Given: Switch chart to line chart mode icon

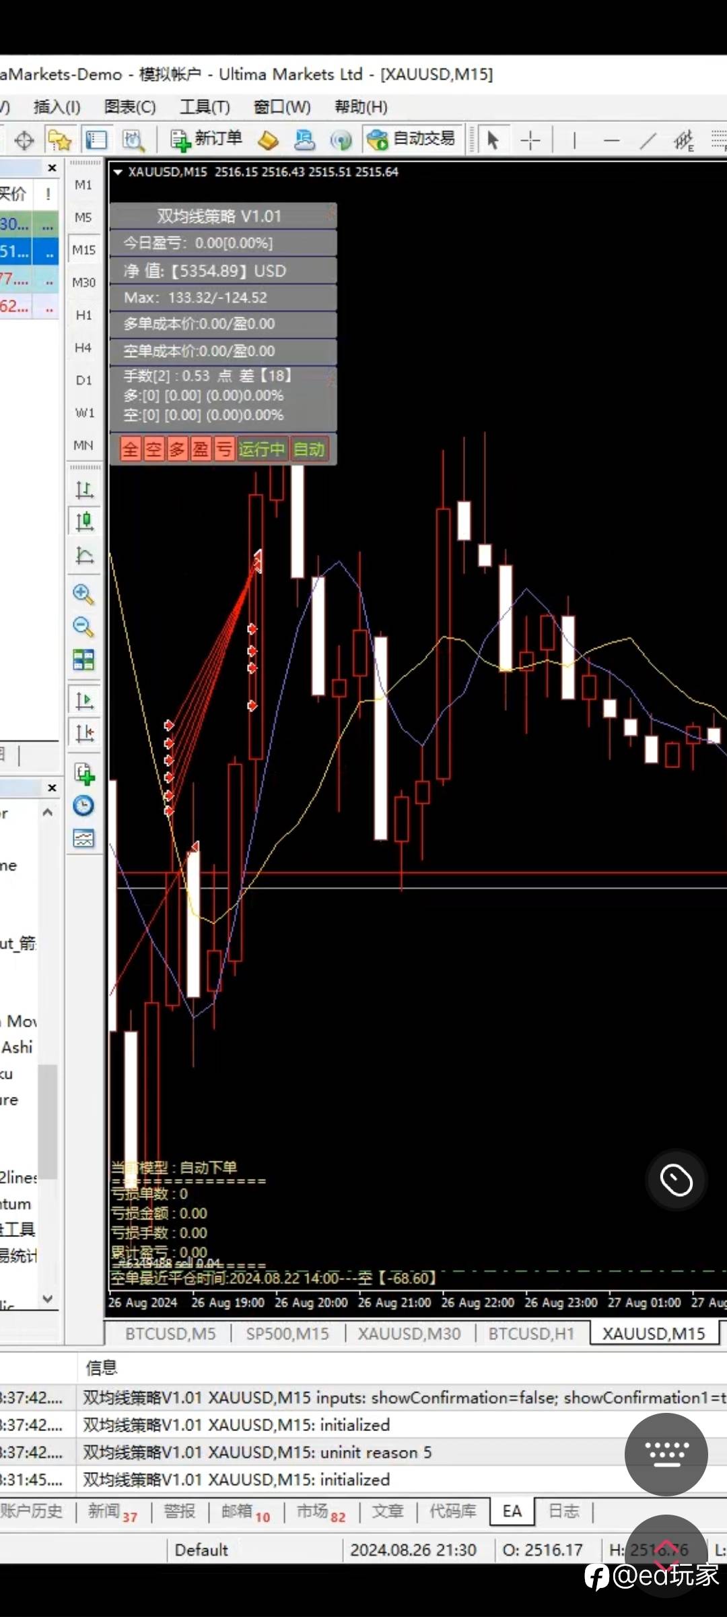Looking at the screenshot, I should pos(84,554).
